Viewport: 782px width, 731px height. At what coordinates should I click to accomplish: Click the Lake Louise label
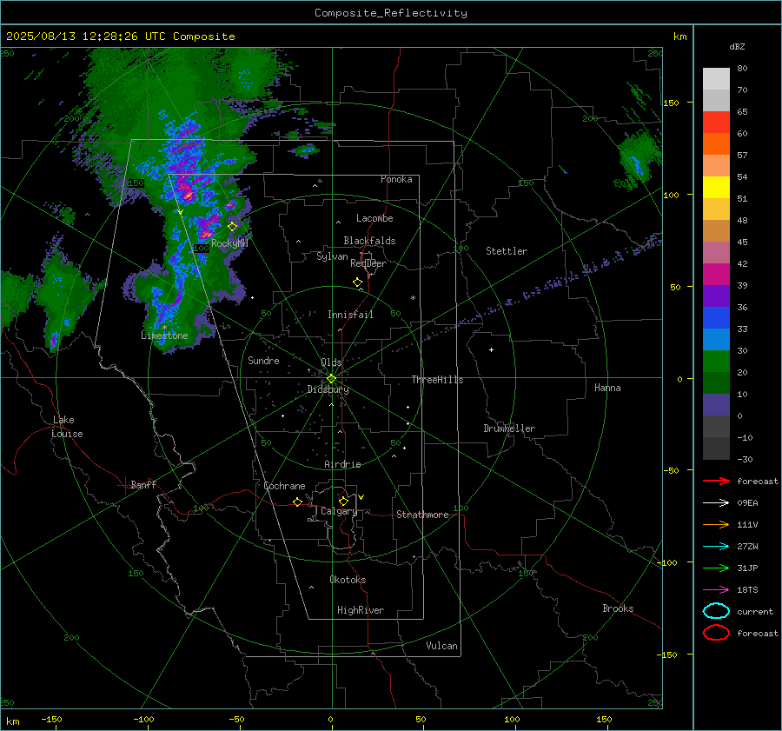[x=67, y=427]
